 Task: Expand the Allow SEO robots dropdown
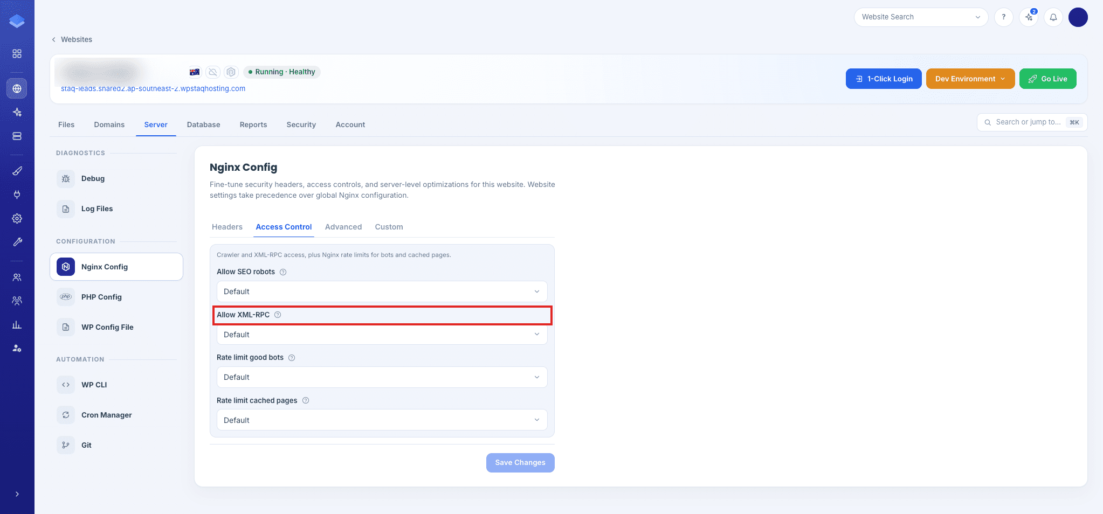(x=382, y=291)
